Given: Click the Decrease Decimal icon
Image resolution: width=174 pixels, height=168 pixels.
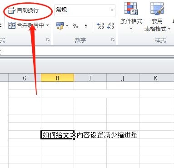Looking at the screenshot, I should (110, 26).
